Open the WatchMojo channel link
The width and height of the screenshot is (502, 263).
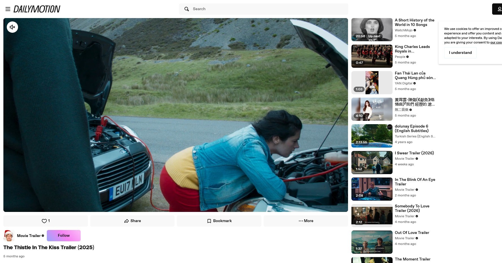(x=403, y=30)
